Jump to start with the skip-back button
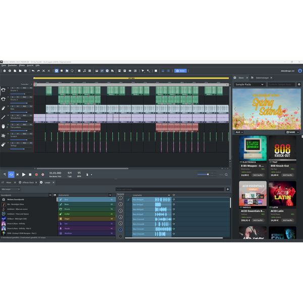Viewport: 303px width, 303px height. click(17, 175)
